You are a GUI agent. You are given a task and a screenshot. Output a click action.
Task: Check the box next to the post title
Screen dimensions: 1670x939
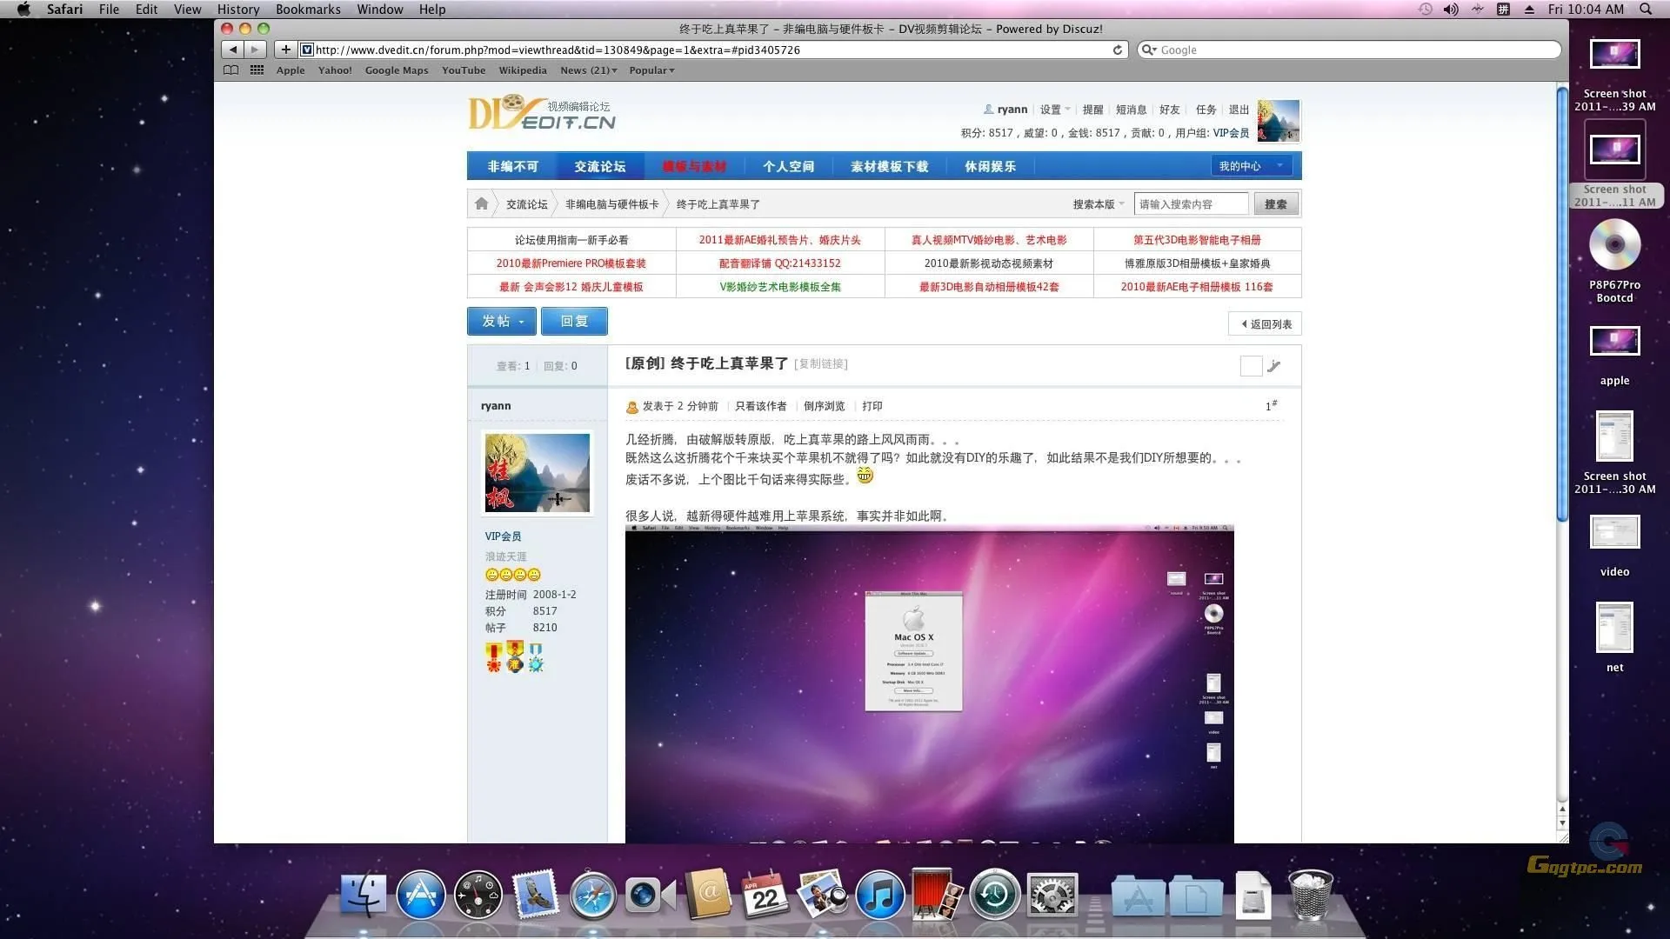point(1251,366)
